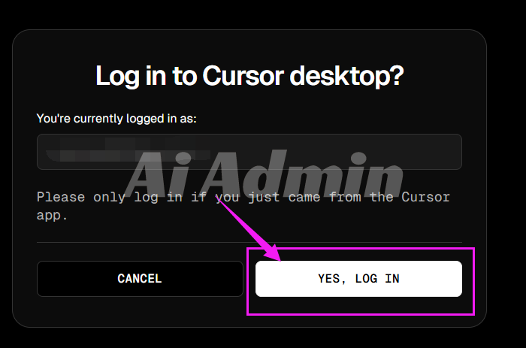This screenshot has width=526, height=348.
Task: Click the horizontal divider above the buttons
Action: coord(249,242)
